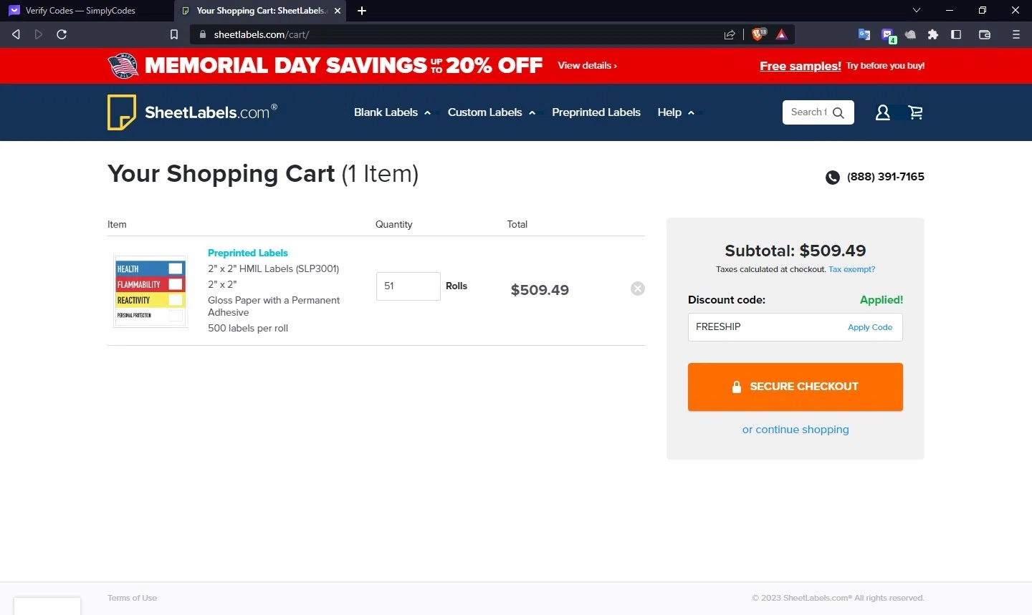Click the share icon in address bar
The image size is (1032, 615).
click(730, 34)
